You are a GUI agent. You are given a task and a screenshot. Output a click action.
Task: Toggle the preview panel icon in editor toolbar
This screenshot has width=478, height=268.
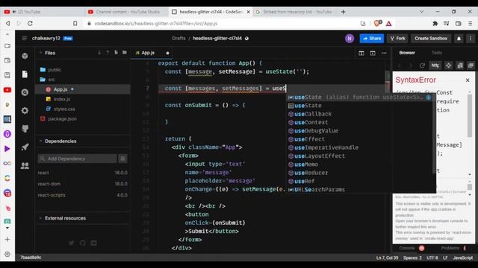(x=373, y=53)
